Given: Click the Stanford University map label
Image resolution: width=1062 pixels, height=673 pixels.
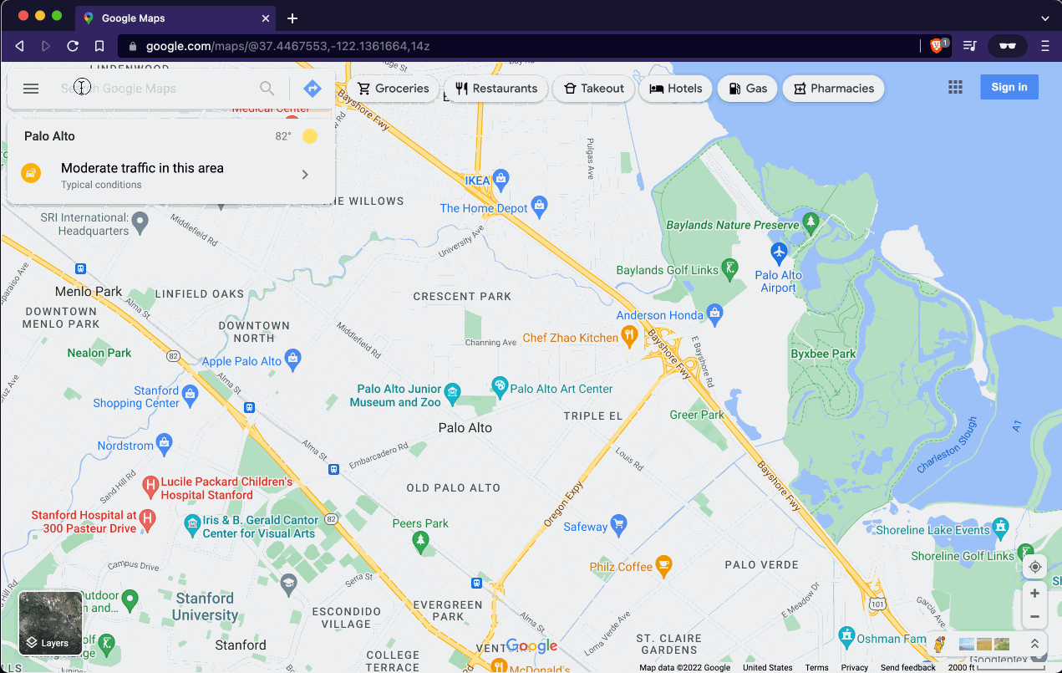Looking at the screenshot, I should pos(206,607).
